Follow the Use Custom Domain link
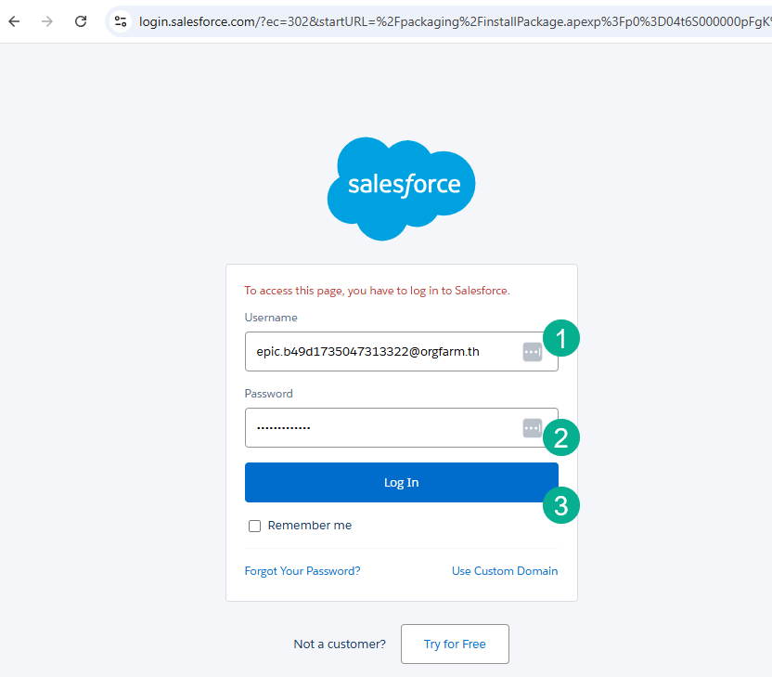Screen dimensions: 772x677 coord(505,571)
